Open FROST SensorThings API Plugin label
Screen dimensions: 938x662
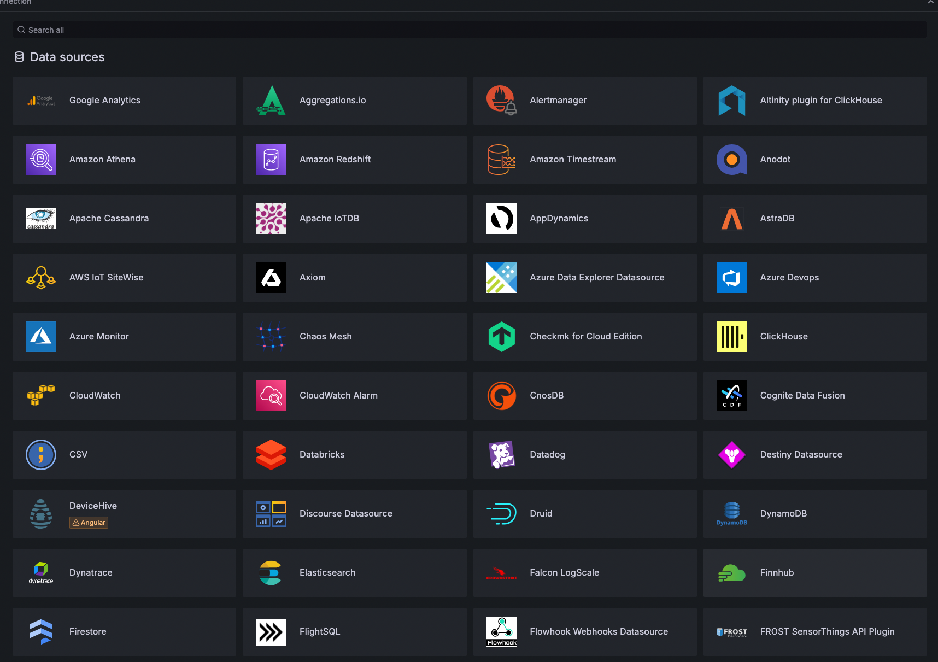click(827, 632)
